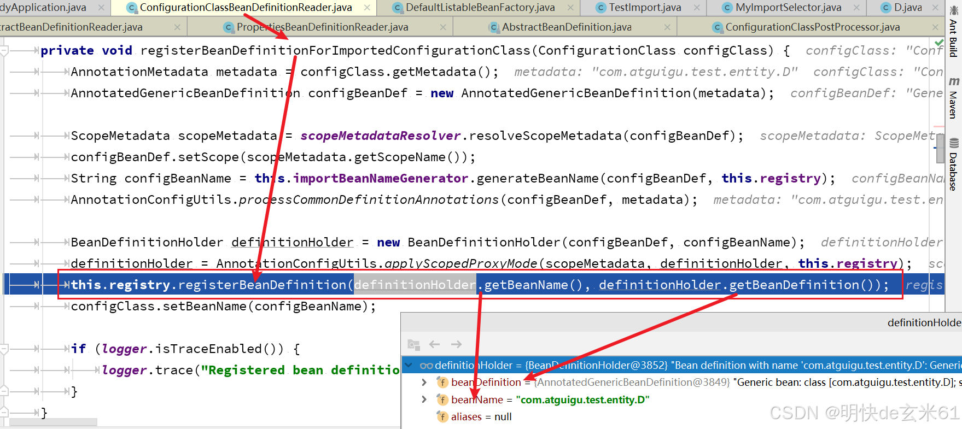Screen dimensions: 962x429
Task: Open D.java editor tab
Action: 908,8
